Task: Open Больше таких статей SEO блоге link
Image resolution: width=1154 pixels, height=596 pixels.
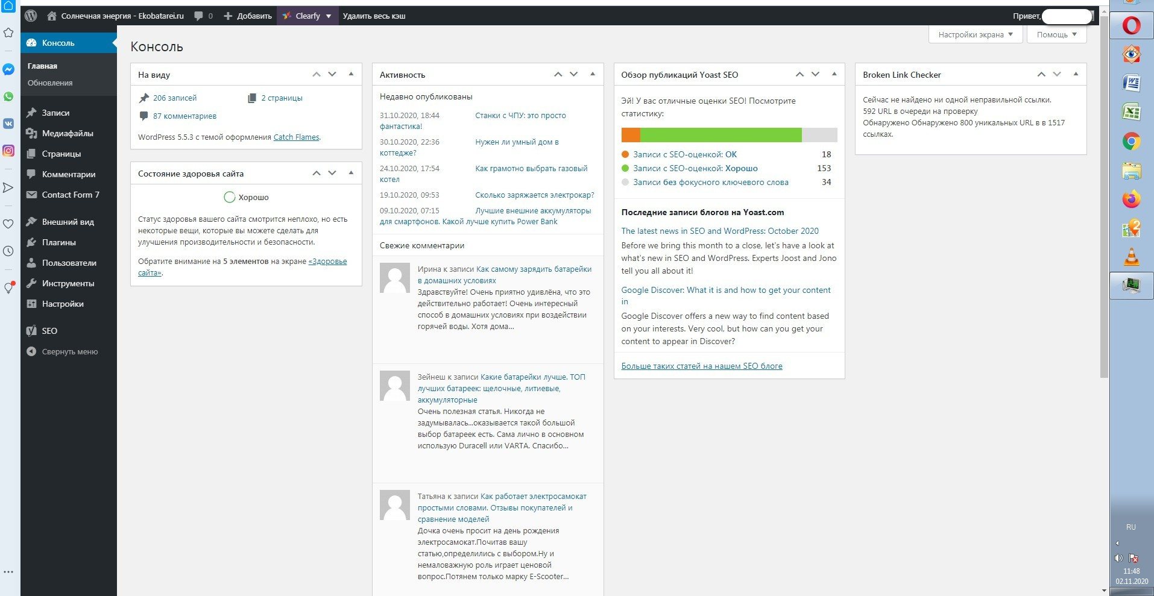Action: pyautogui.click(x=702, y=366)
